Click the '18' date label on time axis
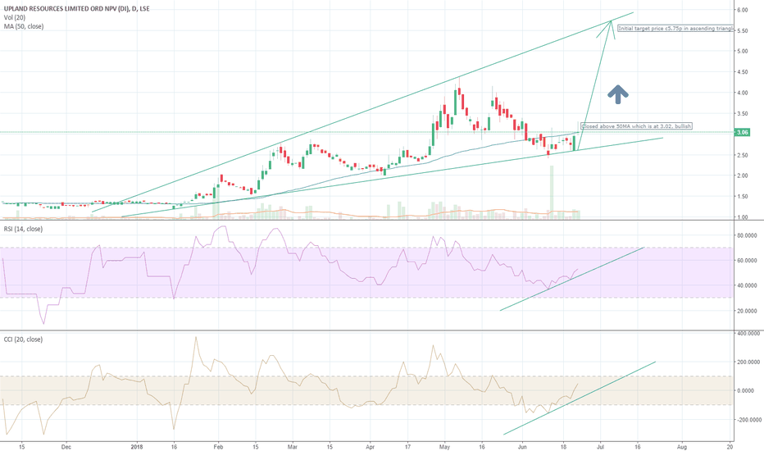This screenshot has width=764, height=451. coord(563,447)
